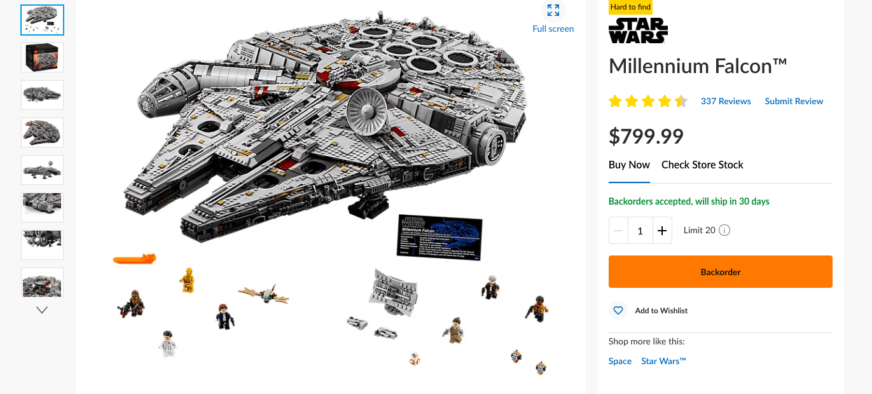Click the Star Wars logo
The height and width of the screenshot is (394, 872).
(638, 31)
